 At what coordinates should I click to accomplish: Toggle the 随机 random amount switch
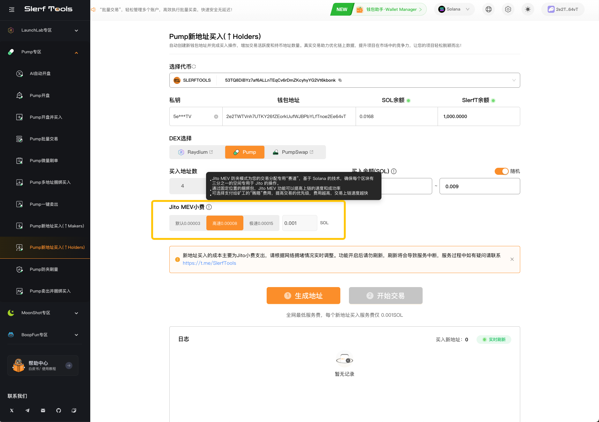point(501,171)
